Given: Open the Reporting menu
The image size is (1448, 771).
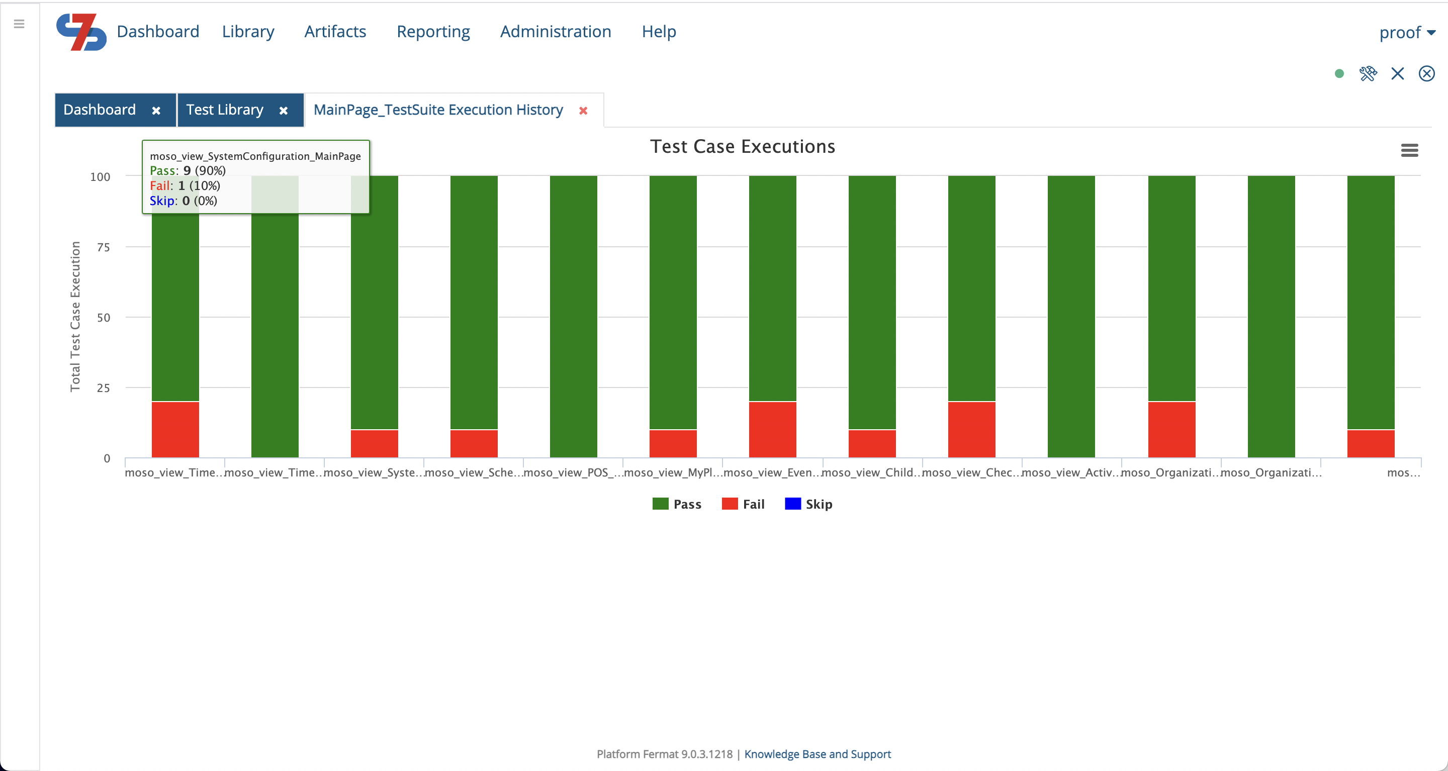Looking at the screenshot, I should (433, 32).
